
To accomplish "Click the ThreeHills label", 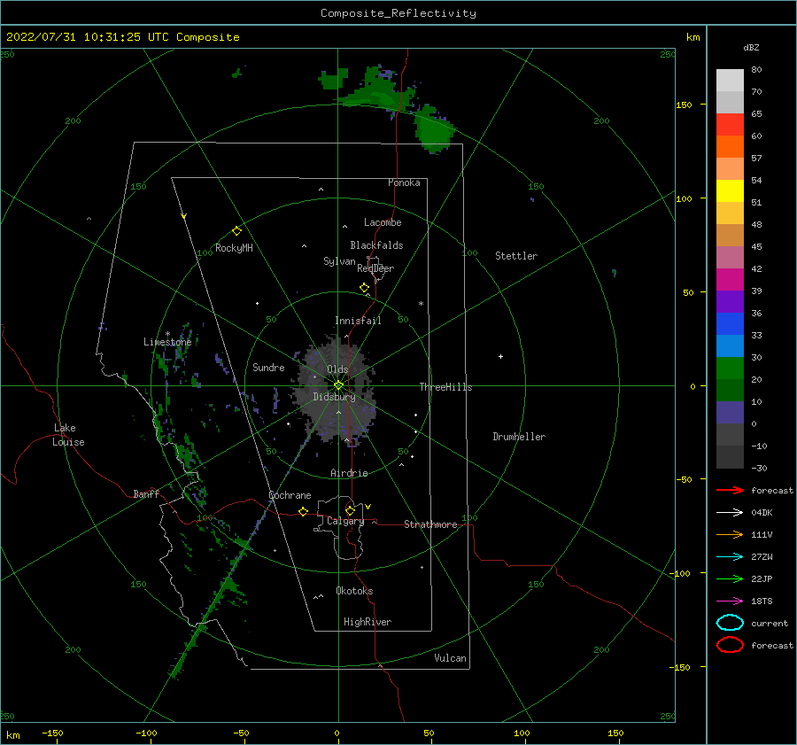I will pyautogui.click(x=445, y=387).
